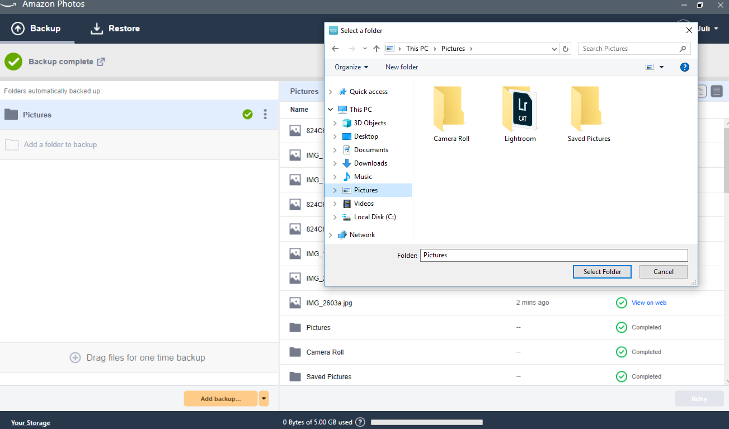Collapse This PC tree node
Viewport: 729px width, 429px height.
pyautogui.click(x=331, y=110)
